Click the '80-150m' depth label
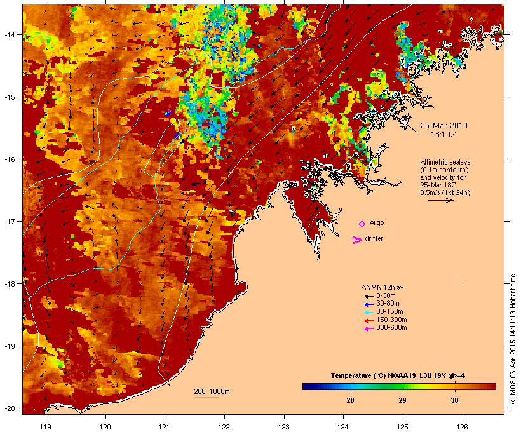521x432 pixels. click(389, 312)
